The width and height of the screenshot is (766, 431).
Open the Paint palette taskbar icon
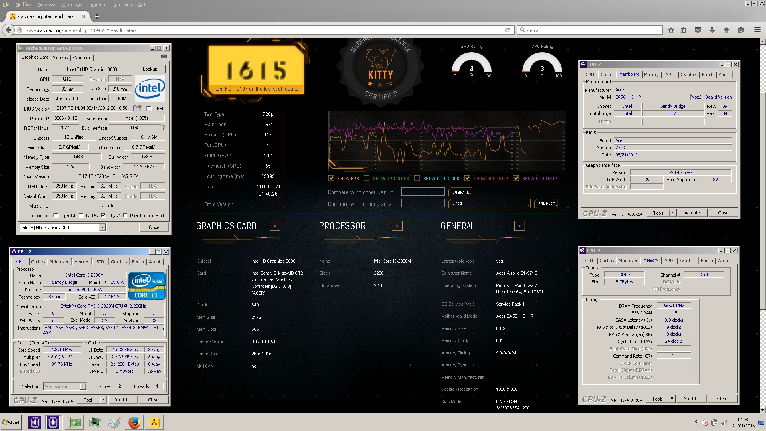[x=114, y=422]
